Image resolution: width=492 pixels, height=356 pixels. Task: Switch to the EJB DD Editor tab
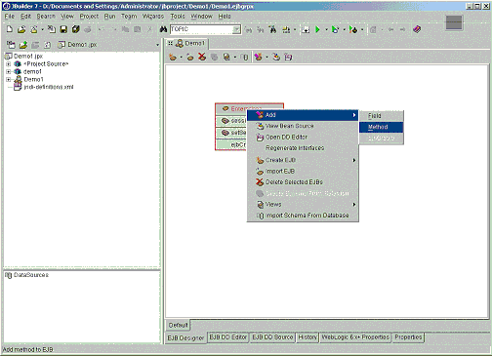pos(228,337)
